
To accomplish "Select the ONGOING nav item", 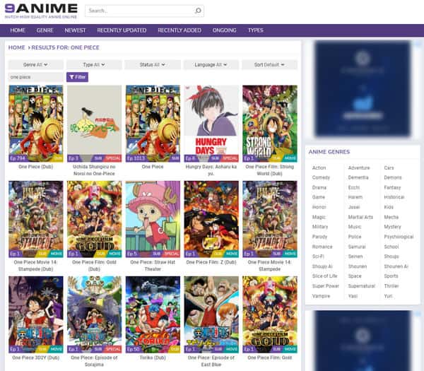I will [x=225, y=30].
